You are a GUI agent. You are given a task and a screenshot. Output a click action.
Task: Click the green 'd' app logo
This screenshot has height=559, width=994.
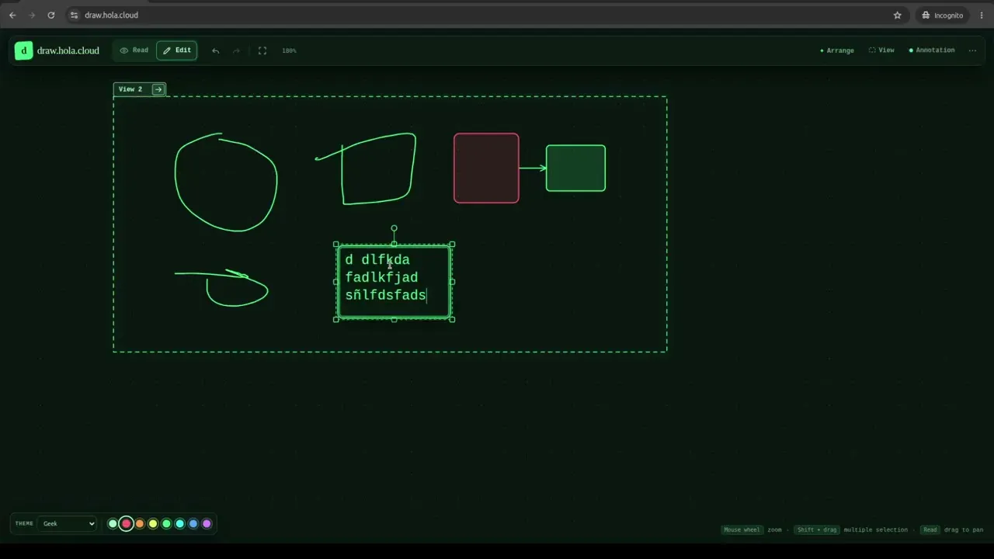[23, 50]
